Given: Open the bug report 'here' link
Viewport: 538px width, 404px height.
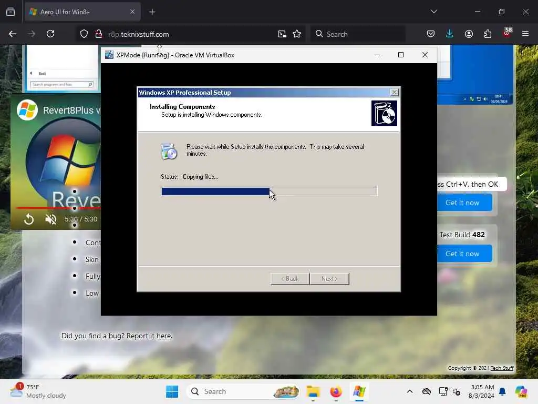Looking at the screenshot, I should coord(164,336).
